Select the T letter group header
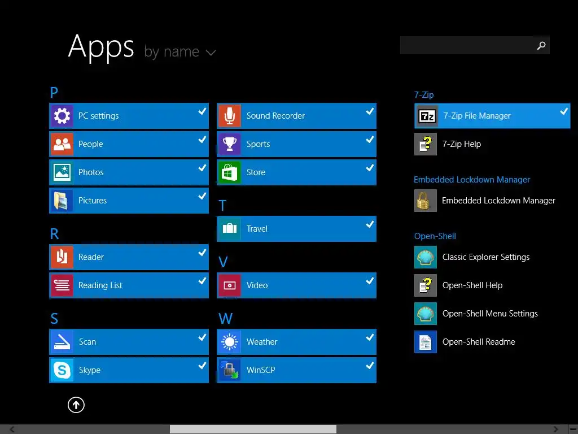Screen dimensions: 578x434 [222, 206]
